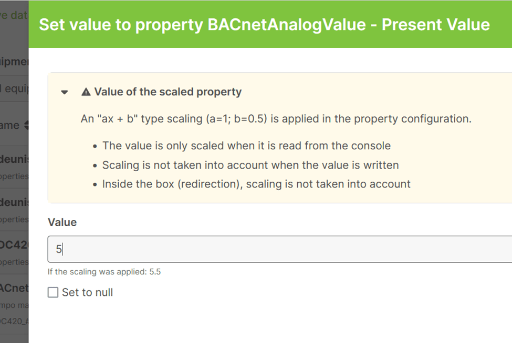
Task: Click the bullet "Scaling is not taken into account when written"
Action: click(x=250, y=165)
